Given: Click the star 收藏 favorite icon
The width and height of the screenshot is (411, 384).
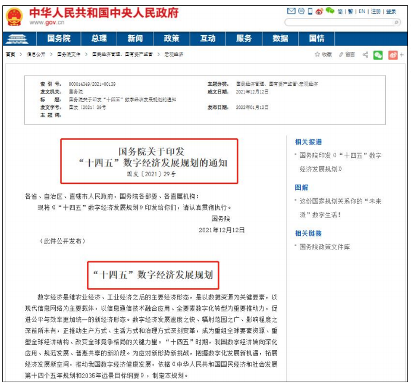Looking at the screenshot, I should click(x=318, y=54).
